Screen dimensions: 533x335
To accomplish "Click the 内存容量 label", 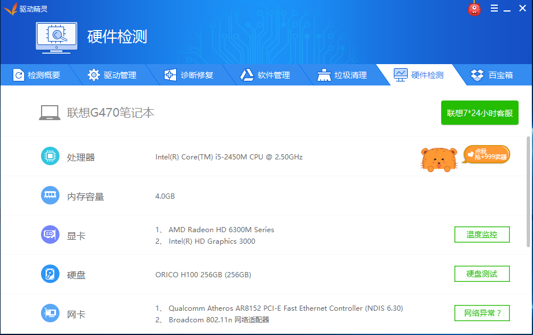I will 85,196.
